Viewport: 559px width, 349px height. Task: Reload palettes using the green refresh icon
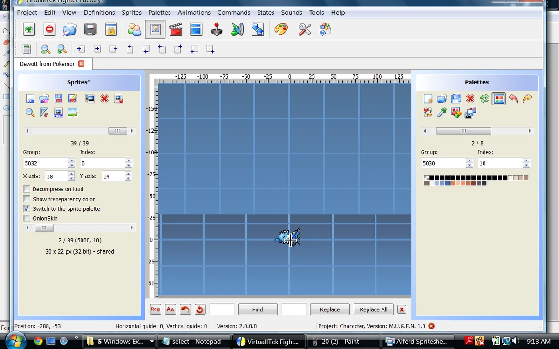pyautogui.click(x=484, y=99)
